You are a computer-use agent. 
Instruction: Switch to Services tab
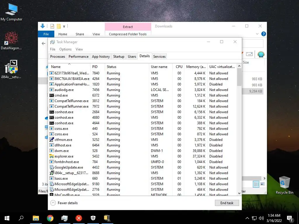pyautogui.click(x=159, y=56)
